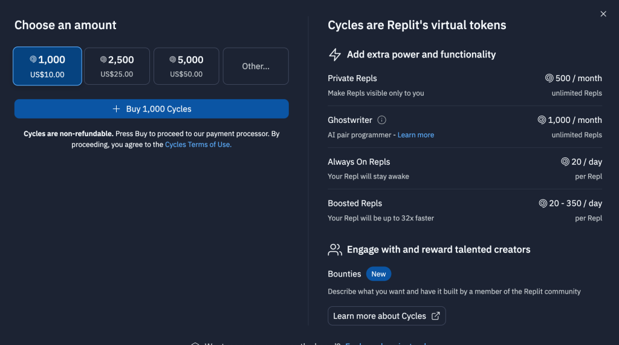
Task: Click the text Your Repl will stay awake
Action: (x=368, y=177)
